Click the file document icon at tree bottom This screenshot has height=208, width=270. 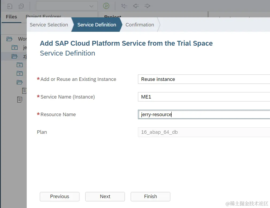coord(20,100)
